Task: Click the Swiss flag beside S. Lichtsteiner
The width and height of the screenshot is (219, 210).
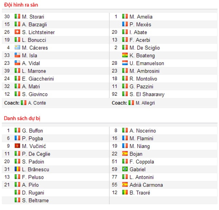Action: (17, 32)
